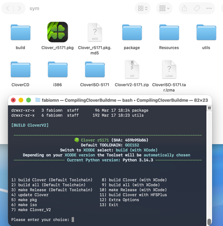Select the CloverISO-5171.tar.lzma file icon
This screenshot has height=226, width=223.
point(169,69)
